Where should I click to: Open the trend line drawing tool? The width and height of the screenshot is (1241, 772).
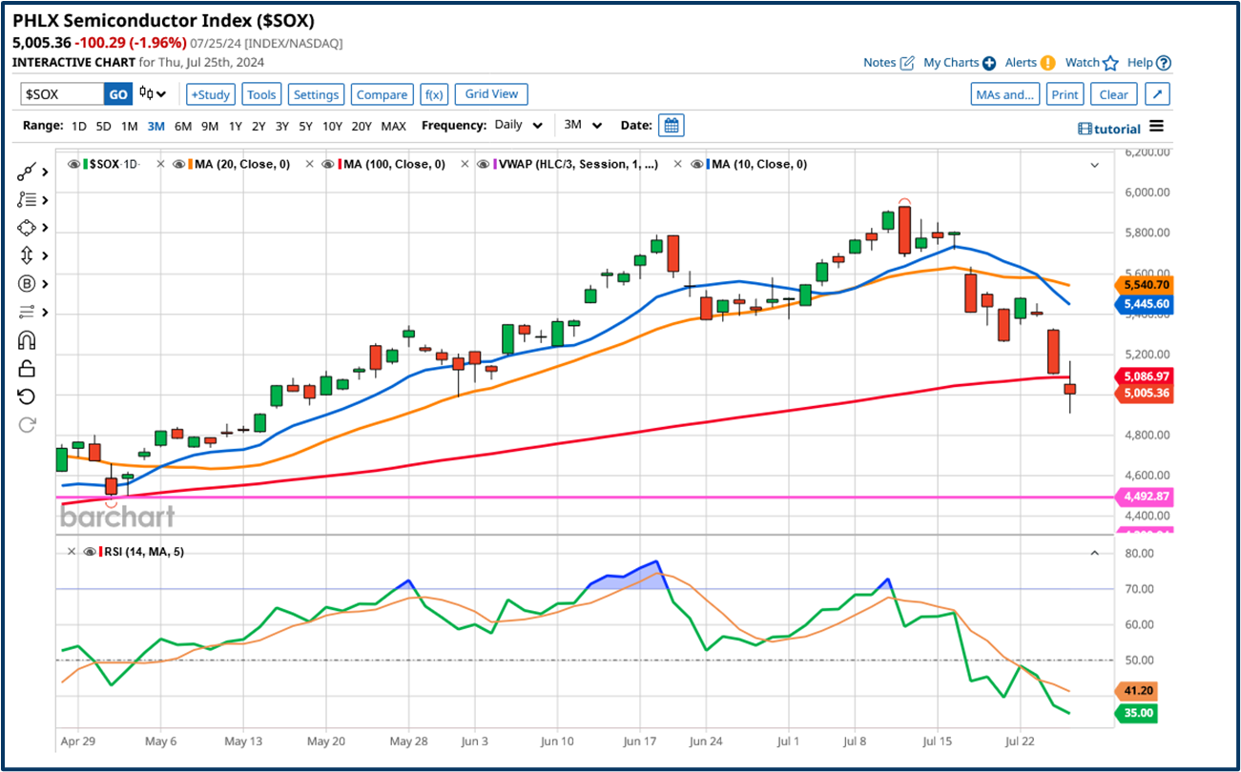(27, 172)
